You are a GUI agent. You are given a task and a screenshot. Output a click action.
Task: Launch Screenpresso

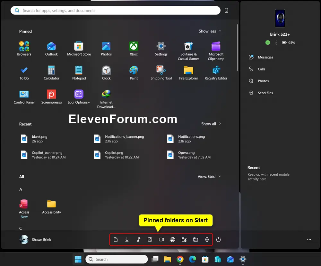[51, 97]
